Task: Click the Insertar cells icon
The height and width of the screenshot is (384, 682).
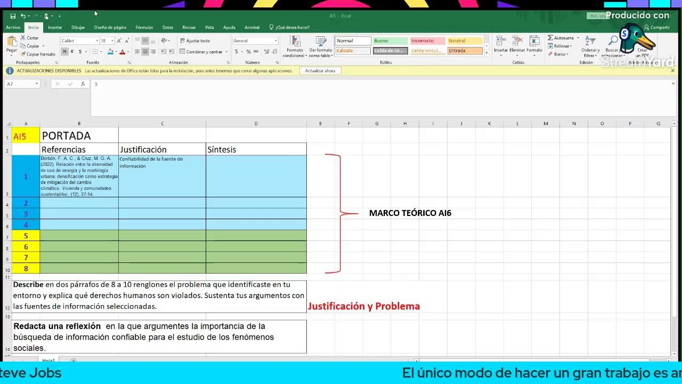Action: point(501,42)
